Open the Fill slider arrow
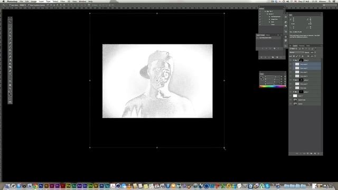Screen dimensions: 338x190 (315, 56)
